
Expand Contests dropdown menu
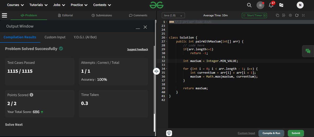point(102,5)
